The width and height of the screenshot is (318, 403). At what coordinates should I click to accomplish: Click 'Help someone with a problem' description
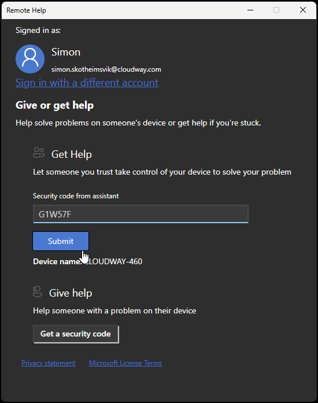114,310
